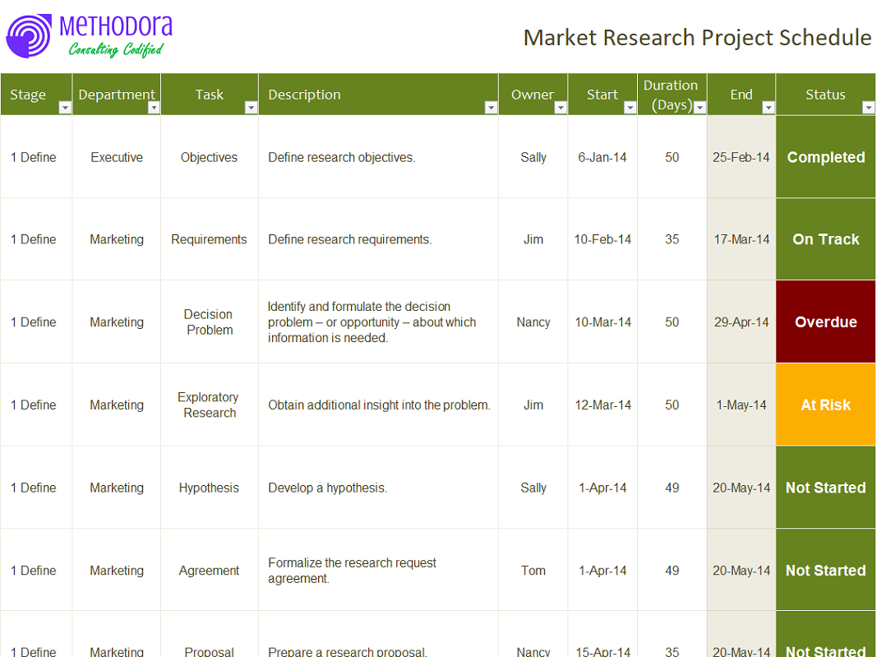
Task: Expand the Task column filter arrow
Action: pos(252,108)
